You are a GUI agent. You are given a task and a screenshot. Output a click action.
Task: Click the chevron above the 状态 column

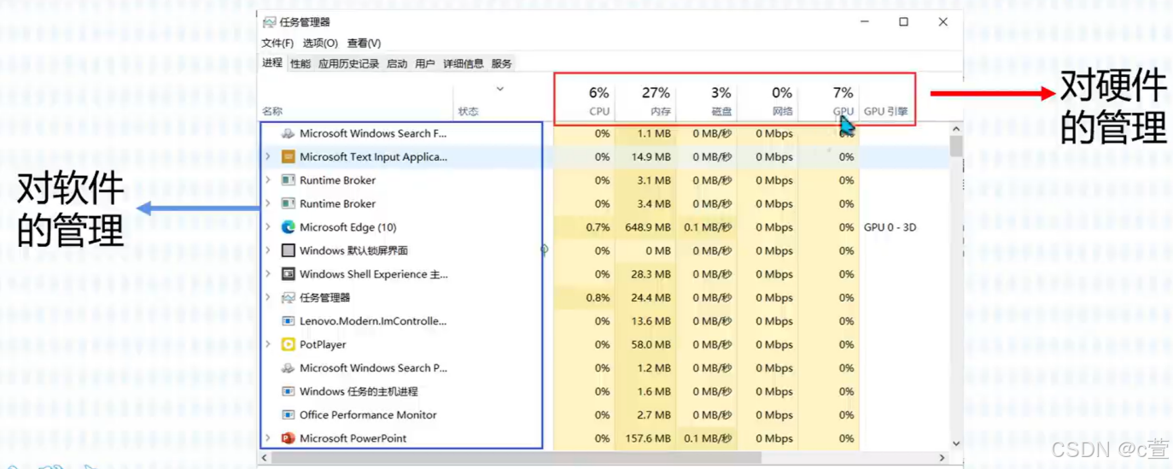point(500,89)
